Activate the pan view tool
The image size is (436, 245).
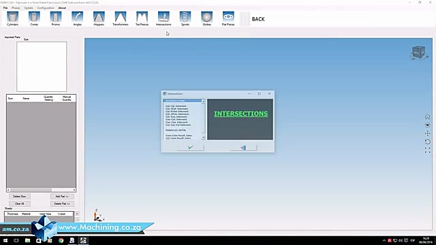coord(427,133)
